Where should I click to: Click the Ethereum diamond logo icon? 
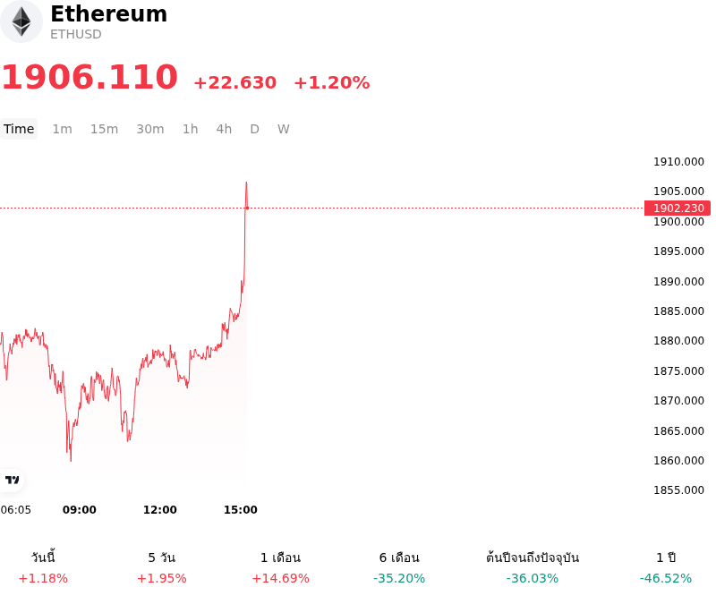coord(21,21)
